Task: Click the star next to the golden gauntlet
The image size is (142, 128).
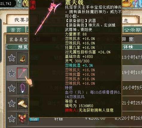Action: (x=12, y=104)
